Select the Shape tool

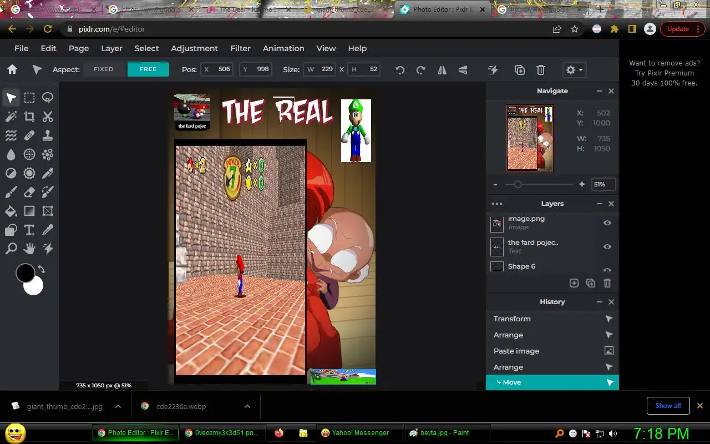point(11,230)
